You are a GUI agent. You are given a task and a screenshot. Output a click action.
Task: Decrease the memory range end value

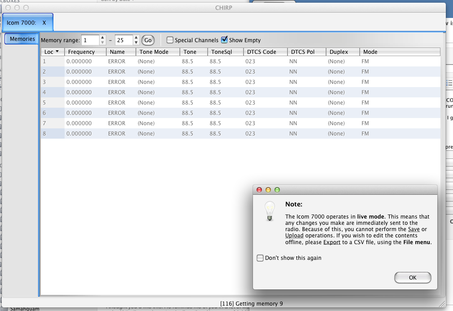click(x=136, y=43)
